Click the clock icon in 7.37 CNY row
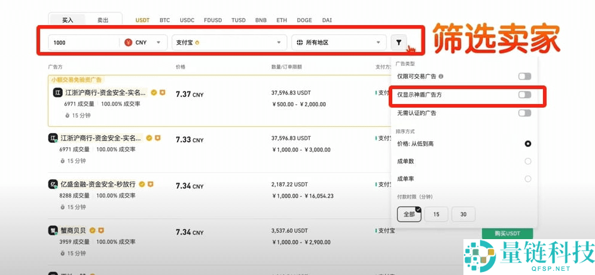Image resolution: width=595 pixels, height=275 pixels. click(67, 116)
